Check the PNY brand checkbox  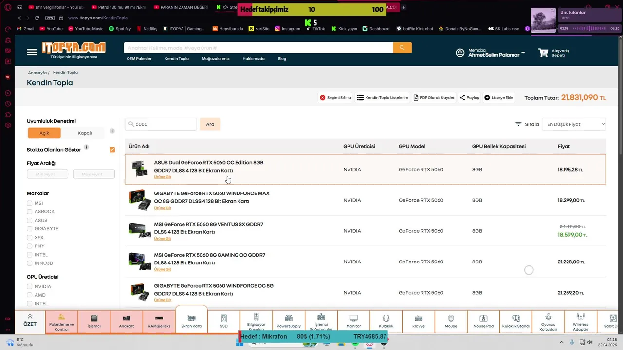pyautogui.click(x=30, y=246)
